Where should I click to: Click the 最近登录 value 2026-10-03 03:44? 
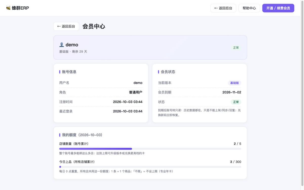(128, 111)
